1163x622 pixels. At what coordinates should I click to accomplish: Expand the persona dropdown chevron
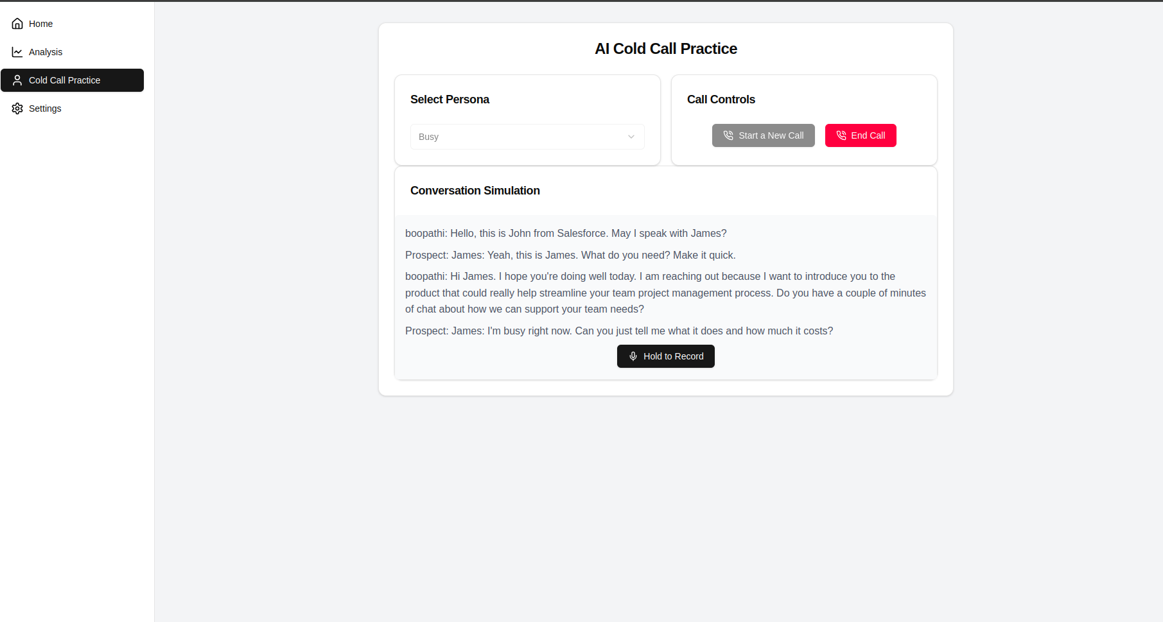[x=631, y=137]
